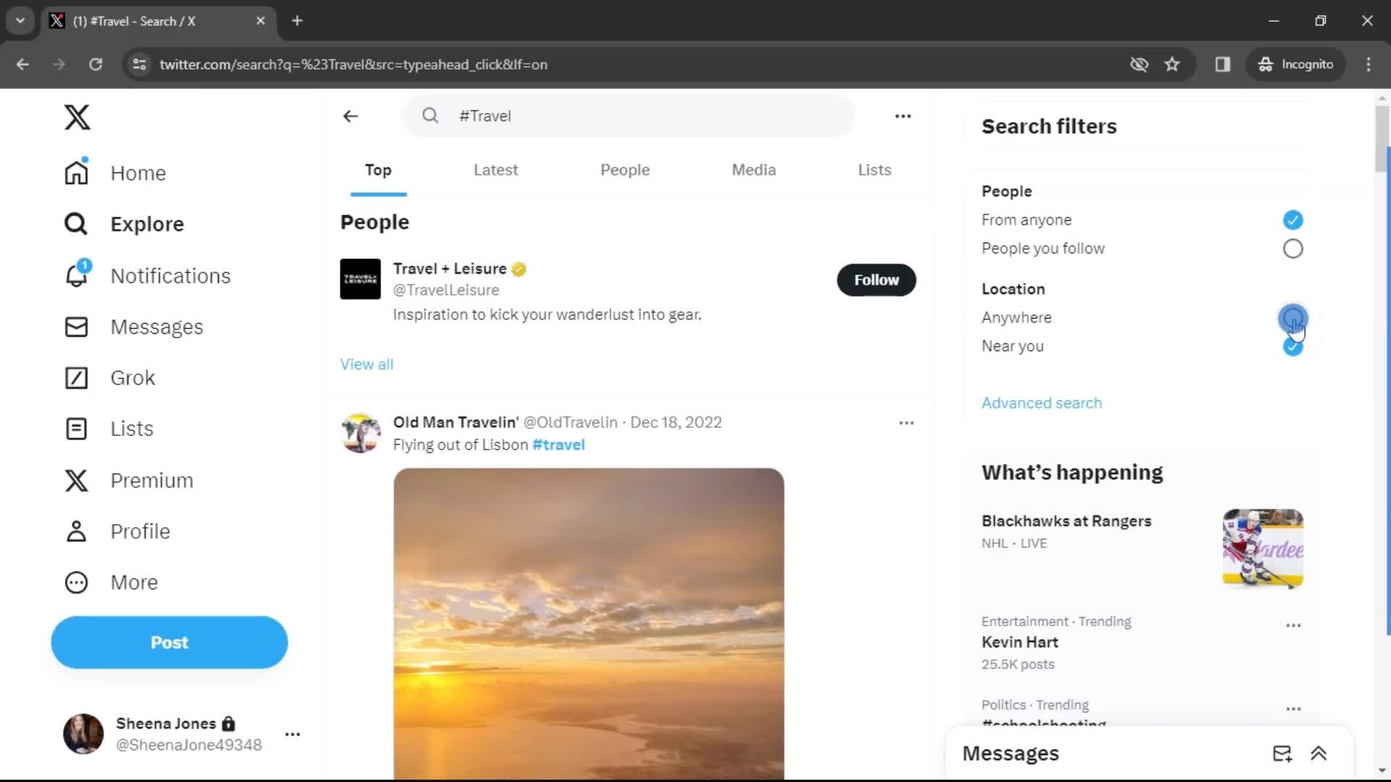Viewport: 1391px width, 782px height.
Task: Switch to the Latest tab
Action: [x=496, y=169]
